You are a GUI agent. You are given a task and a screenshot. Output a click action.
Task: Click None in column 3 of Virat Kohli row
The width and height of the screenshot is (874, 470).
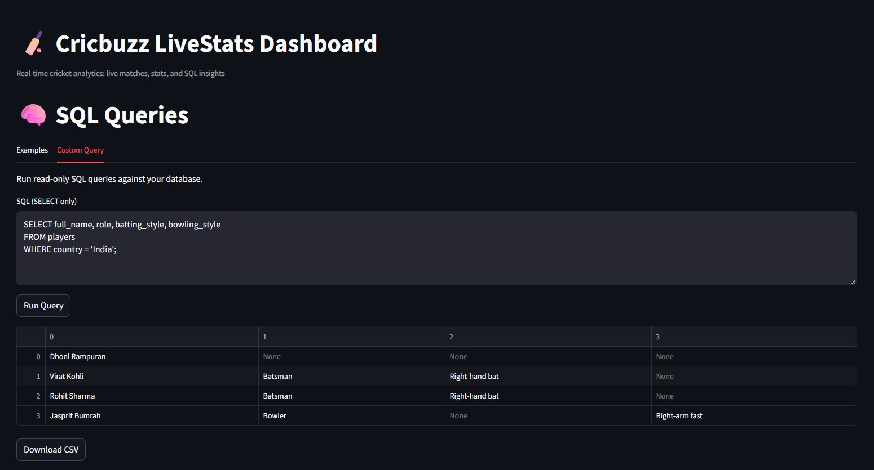(x=754, y=376)
